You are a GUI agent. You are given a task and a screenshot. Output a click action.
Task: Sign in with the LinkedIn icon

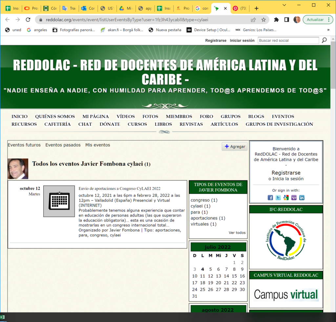click(302, 197)
